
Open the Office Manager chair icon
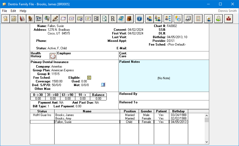coord(30,19)
